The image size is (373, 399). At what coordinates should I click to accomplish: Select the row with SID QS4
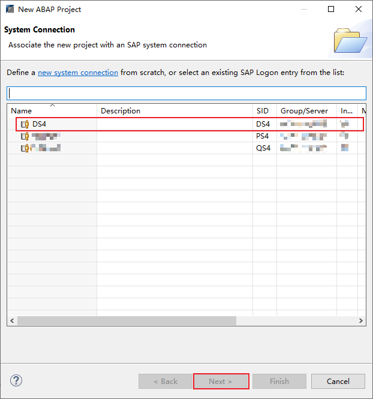click(263, 148)
